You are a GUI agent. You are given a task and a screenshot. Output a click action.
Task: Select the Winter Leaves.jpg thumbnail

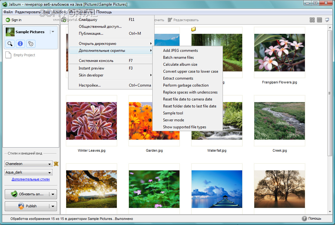[92, 121]
